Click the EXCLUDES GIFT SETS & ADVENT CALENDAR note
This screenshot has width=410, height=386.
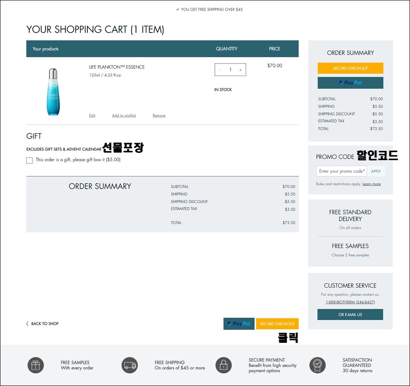64,149
